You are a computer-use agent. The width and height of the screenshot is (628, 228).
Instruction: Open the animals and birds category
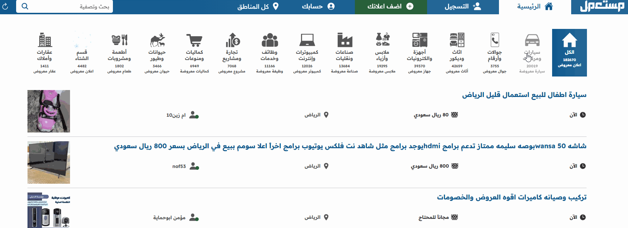coord(157,40)
